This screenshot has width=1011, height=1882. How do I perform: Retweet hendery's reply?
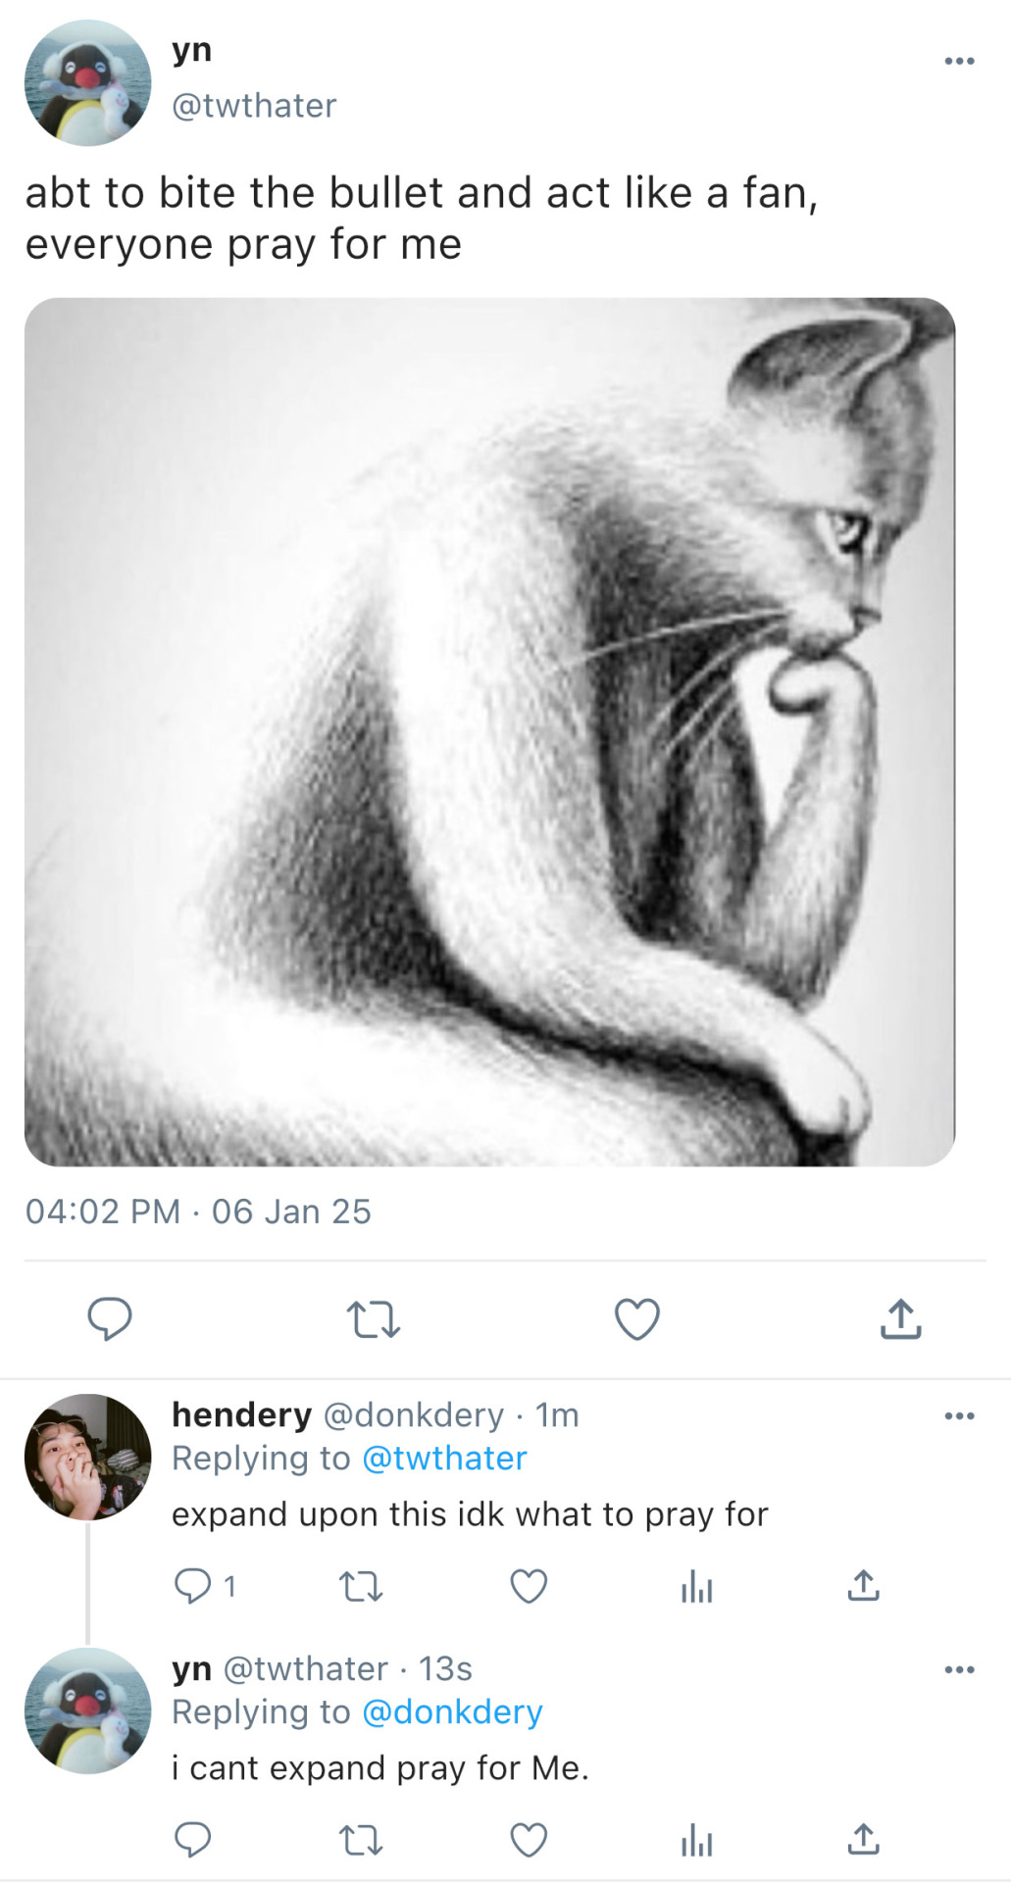(360, 1586)
